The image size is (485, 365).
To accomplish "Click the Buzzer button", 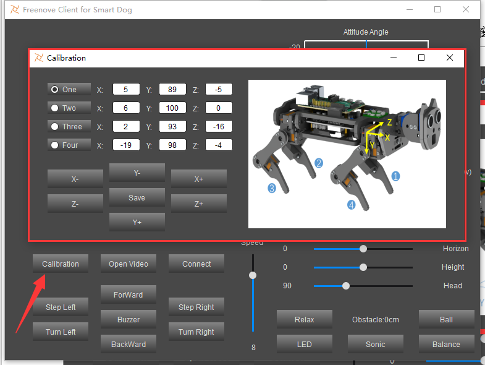I will (x=129, y=319).
